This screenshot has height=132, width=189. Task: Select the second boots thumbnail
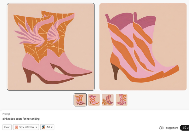[x=94, y=100]
